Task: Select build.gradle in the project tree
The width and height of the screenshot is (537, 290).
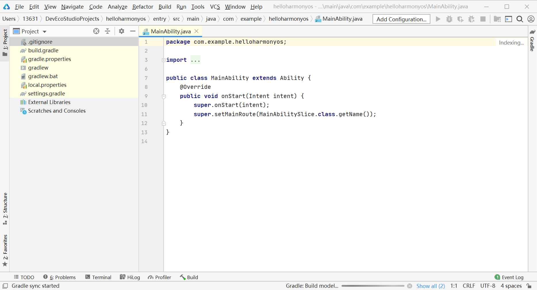Action: pyautogui.click(x=43, y=51)
